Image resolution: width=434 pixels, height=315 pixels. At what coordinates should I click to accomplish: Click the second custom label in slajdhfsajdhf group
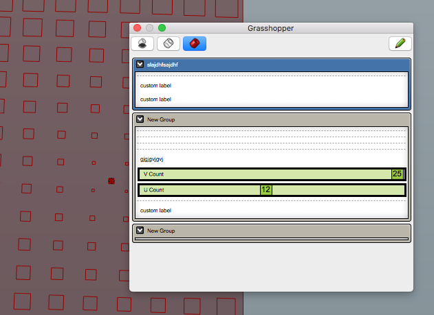(x=155, y=100)
